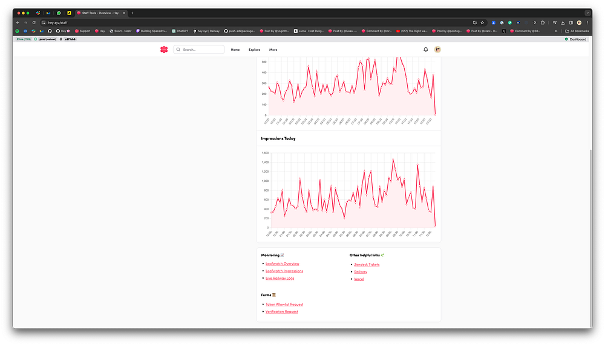Click the Dashboard button in staff bar
The width and height of the screenshot is (605, 345).
click(575, 39)
